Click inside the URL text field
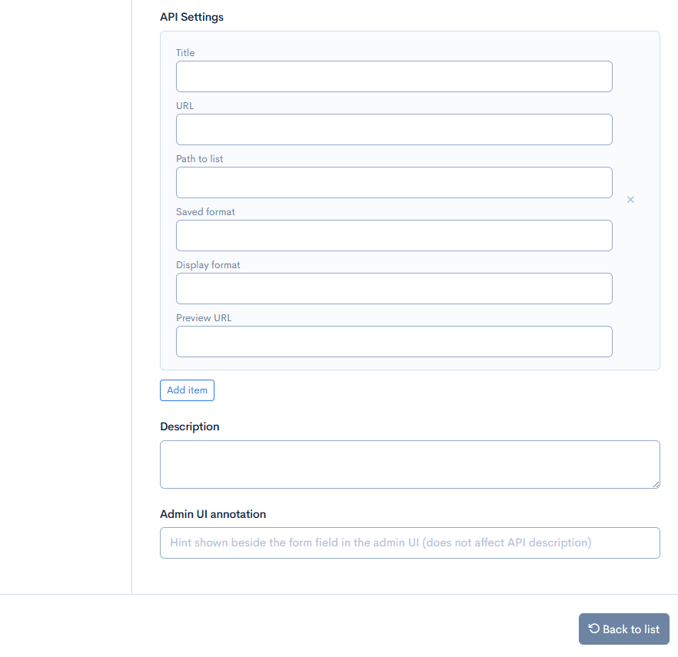 tap(394, 130)
